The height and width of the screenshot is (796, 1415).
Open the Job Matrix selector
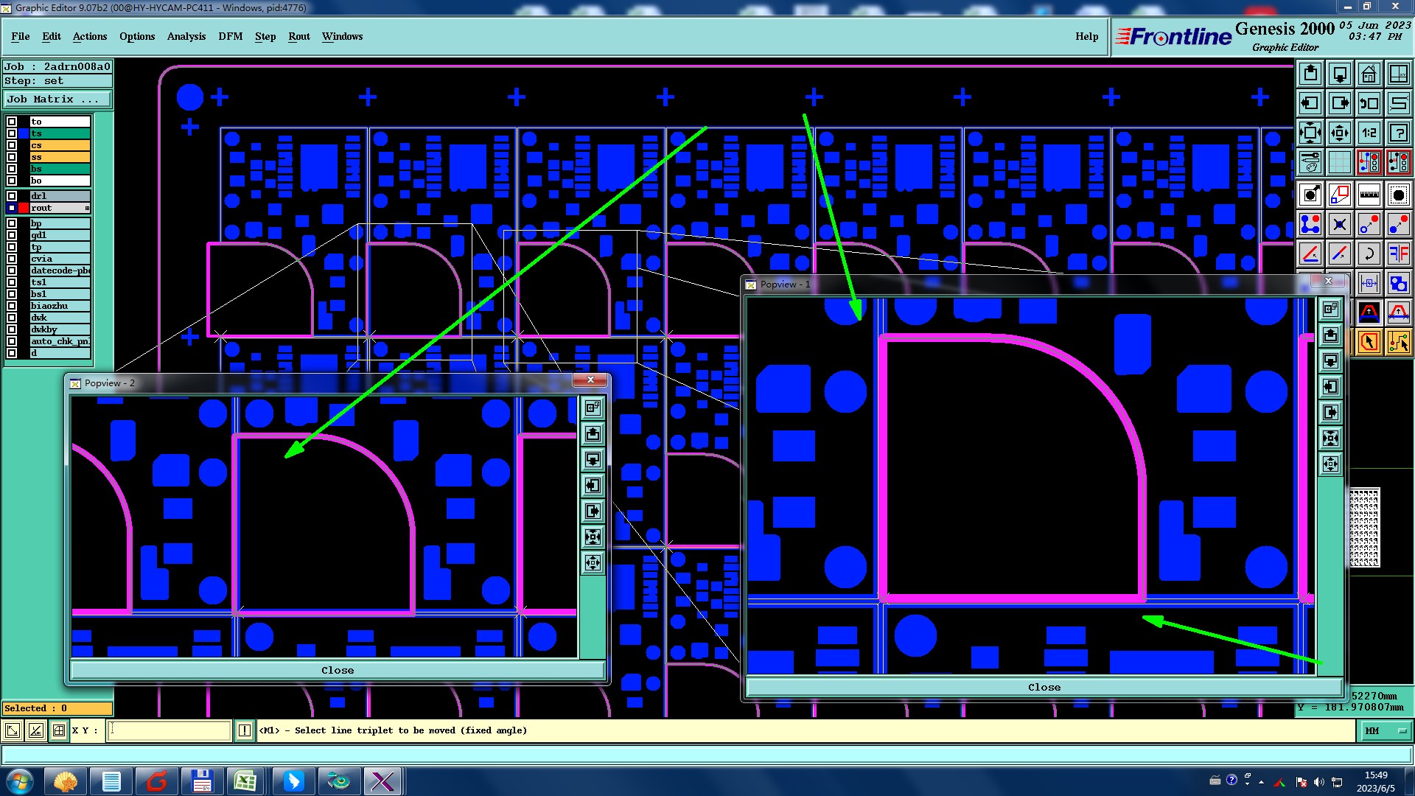(58, 99)
